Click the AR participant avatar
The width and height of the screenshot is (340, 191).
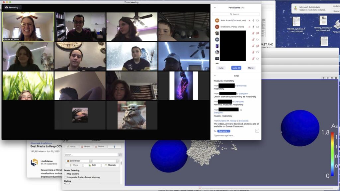click(217, 39)
